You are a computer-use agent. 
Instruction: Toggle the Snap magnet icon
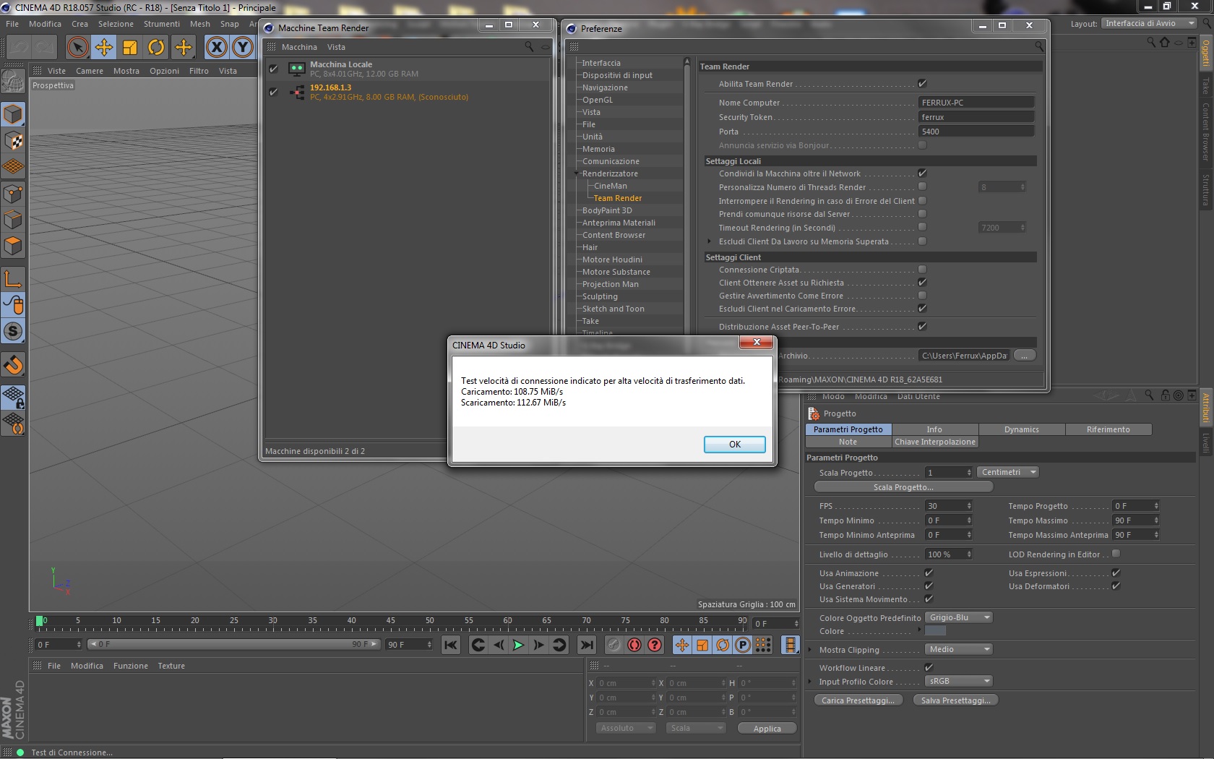[x=13, y=365]
